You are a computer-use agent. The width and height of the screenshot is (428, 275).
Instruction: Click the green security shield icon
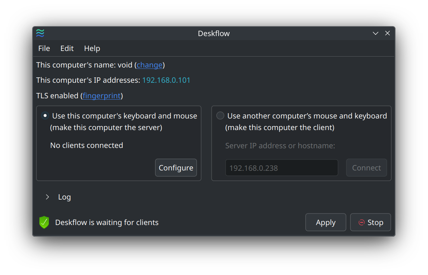(x=44, y=222)
